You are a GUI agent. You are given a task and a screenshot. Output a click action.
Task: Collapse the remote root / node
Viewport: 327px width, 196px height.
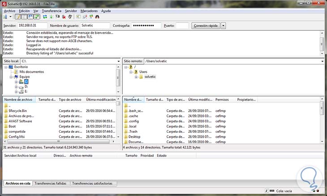coord(126,67)
